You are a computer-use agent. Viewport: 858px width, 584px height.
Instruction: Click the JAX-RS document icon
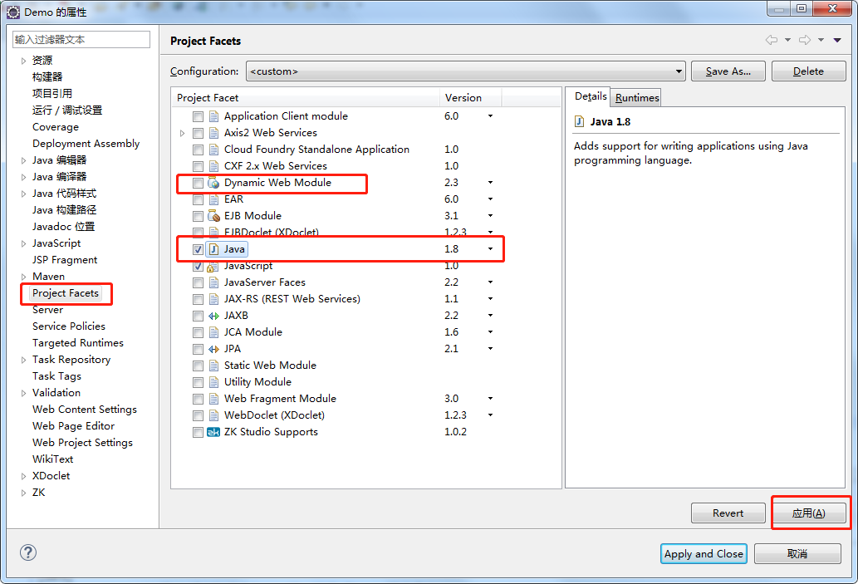214,299
